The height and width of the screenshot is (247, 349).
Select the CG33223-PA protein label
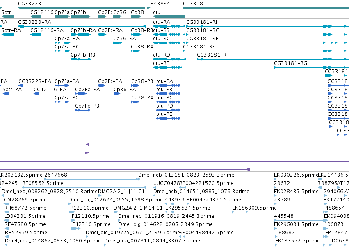(x=35, y=81)
